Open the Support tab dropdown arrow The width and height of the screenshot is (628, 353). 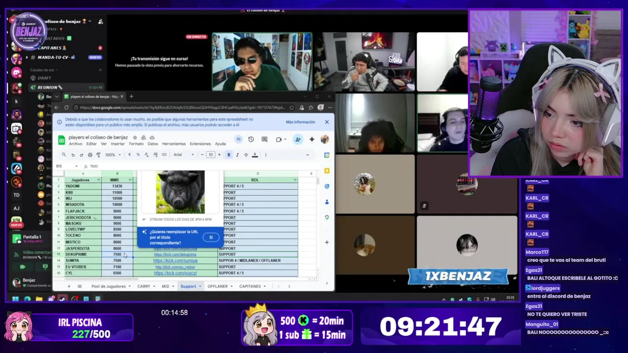(x=199, y=286)
